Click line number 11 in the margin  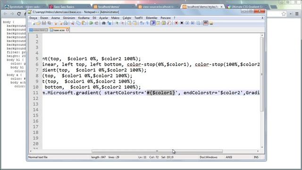pos(35,93)
